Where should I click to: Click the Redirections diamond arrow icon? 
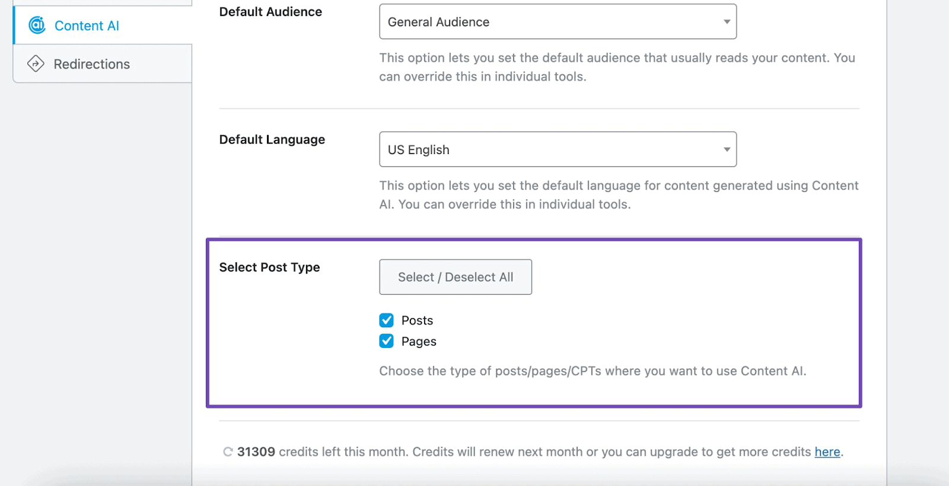[x=36, y=63]
